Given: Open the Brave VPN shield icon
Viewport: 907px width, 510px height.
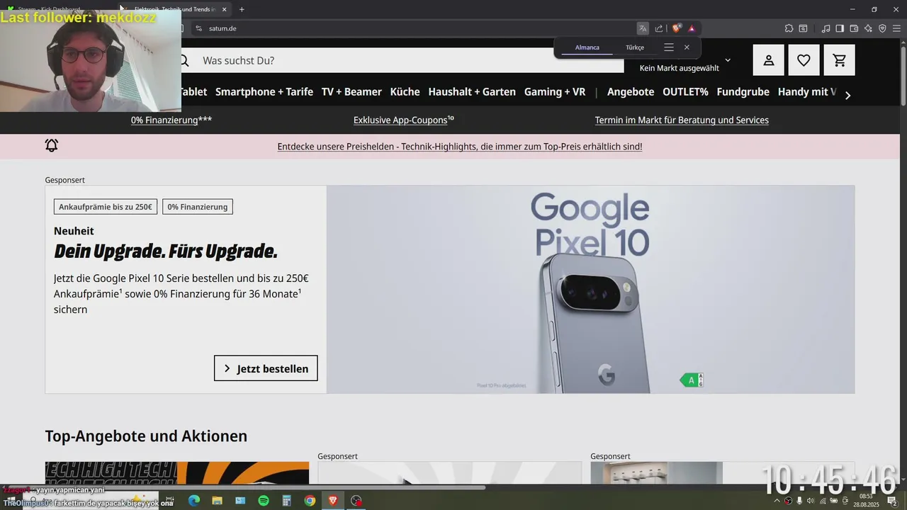Looking at the screenshot, I should pos(882,28).
